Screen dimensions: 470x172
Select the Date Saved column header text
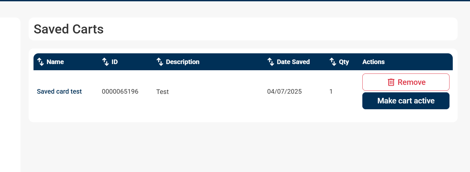point(293,62)
